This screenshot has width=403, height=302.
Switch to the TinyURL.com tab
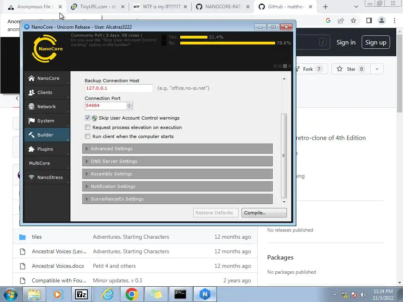tap(98, 7)
